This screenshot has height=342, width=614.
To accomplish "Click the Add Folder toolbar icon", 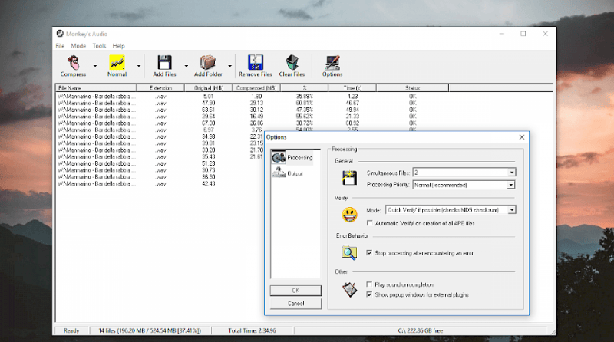I will (x=208, y=63).
